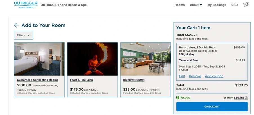
Task: Click the Add coupon link
Action: tap(214, 76)
